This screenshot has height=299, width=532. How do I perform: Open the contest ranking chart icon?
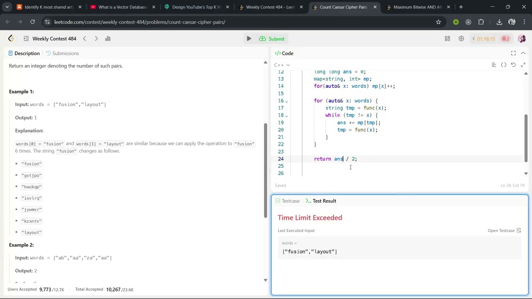(x=108, y=39)
